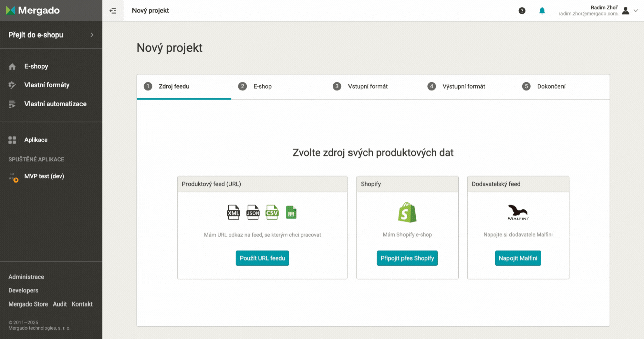Collapse the sidebar with the toggle icon
644x339 pixels.
113,11
